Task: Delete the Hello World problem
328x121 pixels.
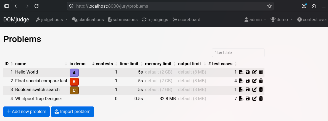Action: click(x=261, y=72)
